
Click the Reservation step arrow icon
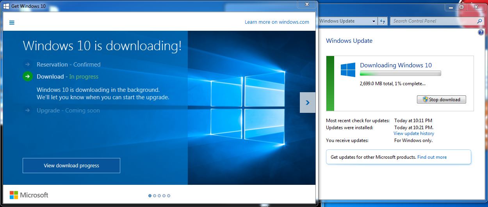[27, 64]
